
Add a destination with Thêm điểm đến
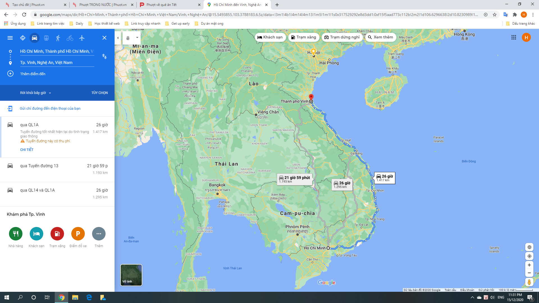(33, 74)
